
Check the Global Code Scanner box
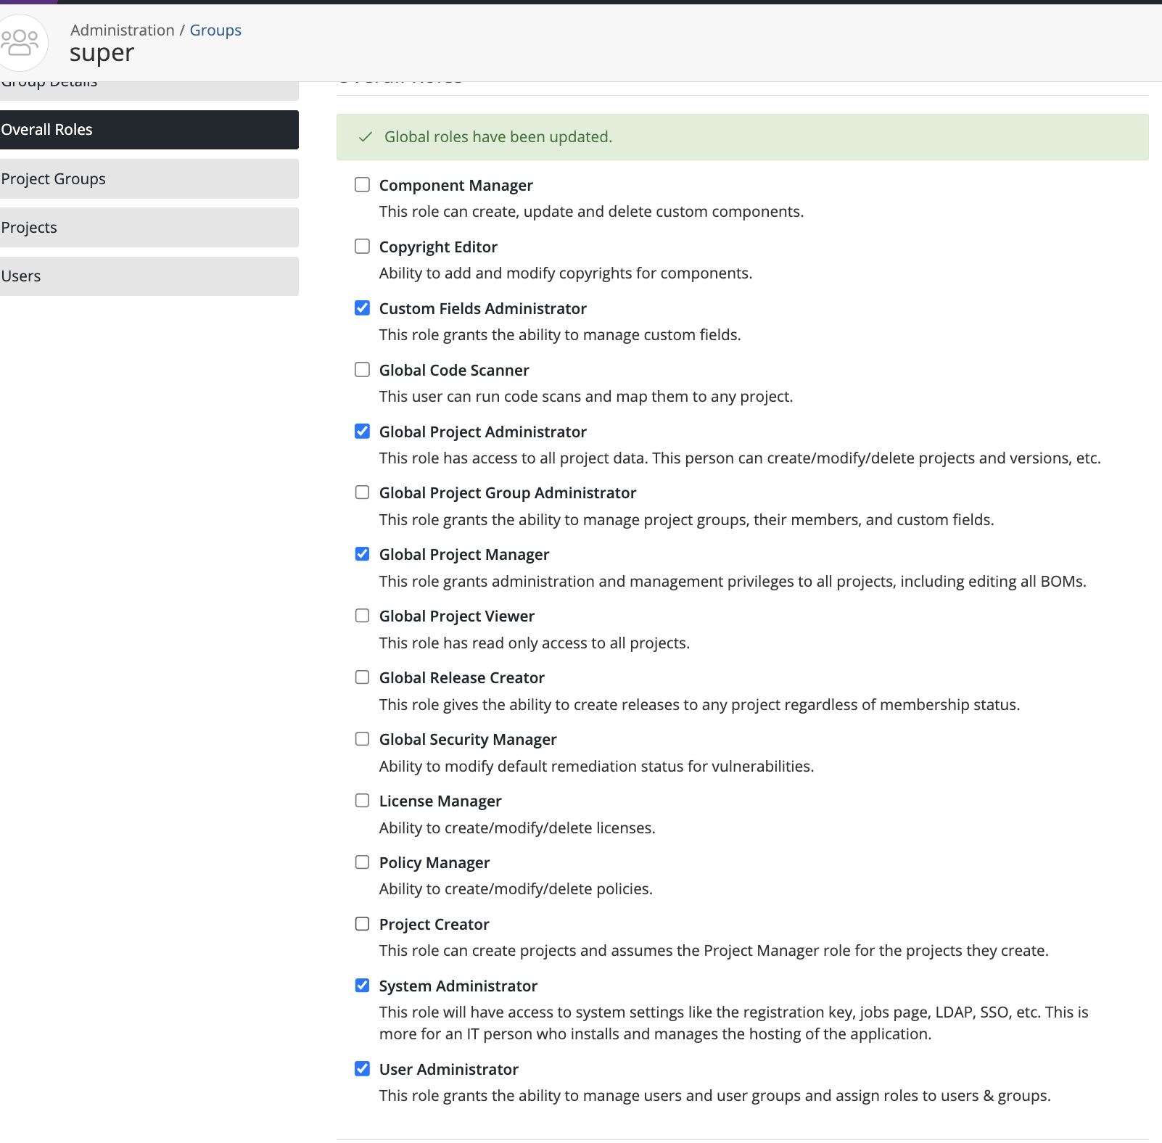coord(362,369)
